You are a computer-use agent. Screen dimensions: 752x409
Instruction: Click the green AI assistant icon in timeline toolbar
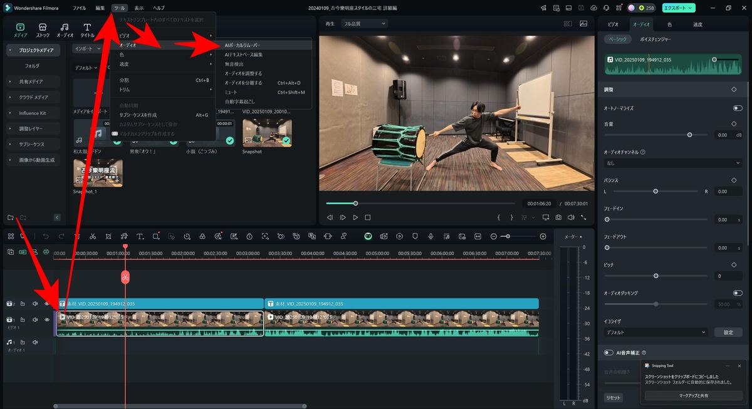[x=368, y=236]
